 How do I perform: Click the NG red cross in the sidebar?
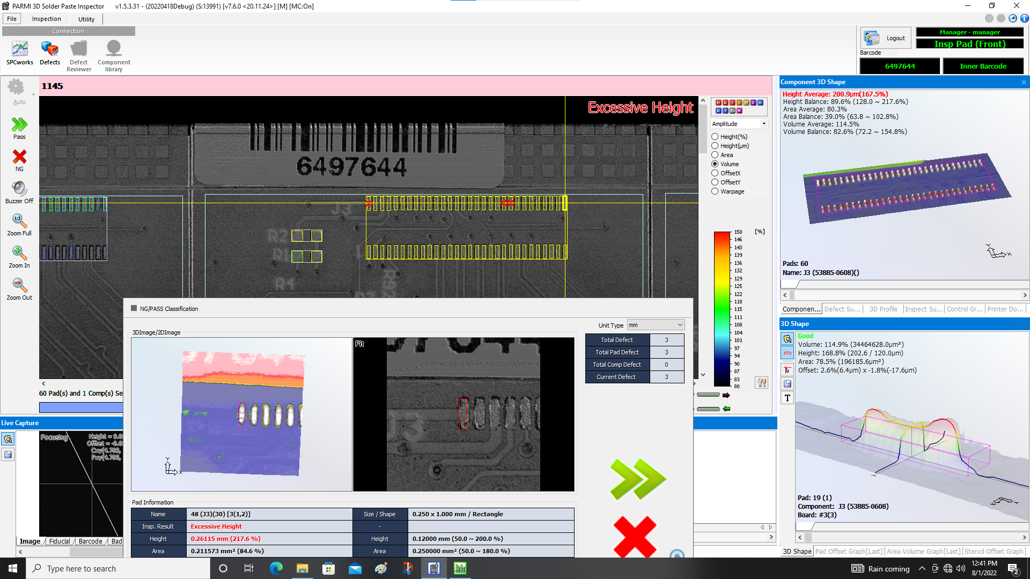coord(19,160)
